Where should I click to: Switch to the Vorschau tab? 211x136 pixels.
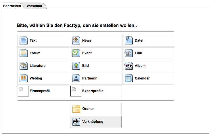tap(34, 6)
